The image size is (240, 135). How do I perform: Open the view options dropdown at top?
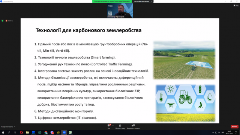click(x=143, y=1)
